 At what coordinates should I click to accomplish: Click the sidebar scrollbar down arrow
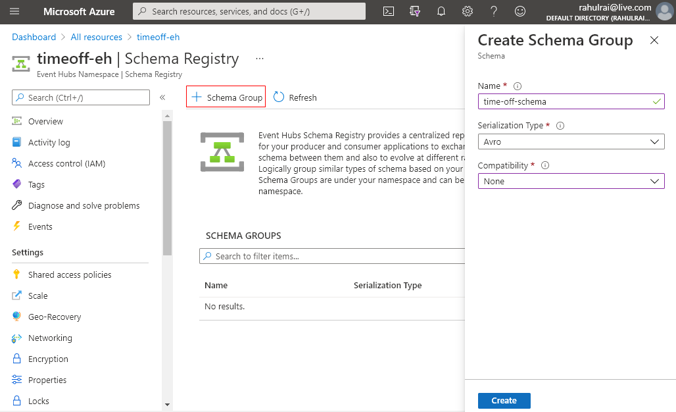pyautogui.click(x=167, y=404)
